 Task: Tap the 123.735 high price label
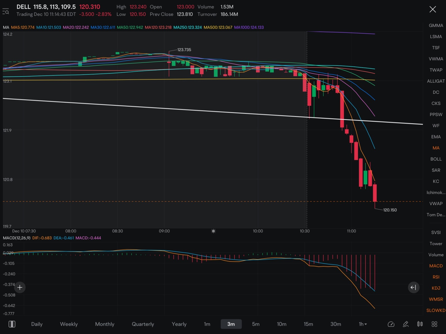[x=184, y=50]
